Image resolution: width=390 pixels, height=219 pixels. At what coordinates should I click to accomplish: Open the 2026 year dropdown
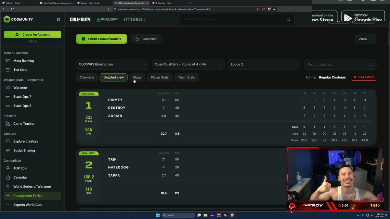[366, 39]
